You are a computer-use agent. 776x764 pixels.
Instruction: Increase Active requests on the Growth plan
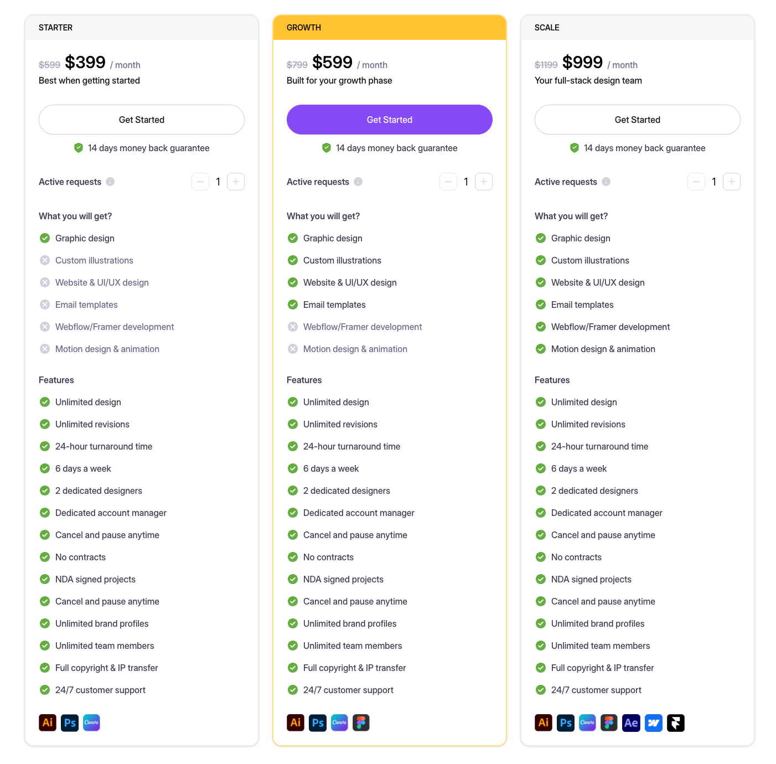(x=484, y=182)
